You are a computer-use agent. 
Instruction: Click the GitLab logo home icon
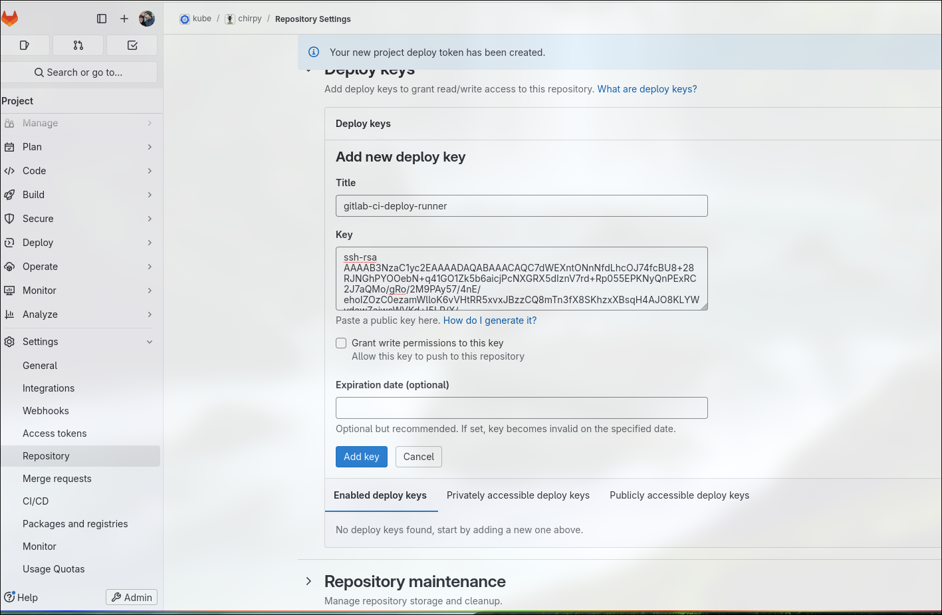[10, 19]
